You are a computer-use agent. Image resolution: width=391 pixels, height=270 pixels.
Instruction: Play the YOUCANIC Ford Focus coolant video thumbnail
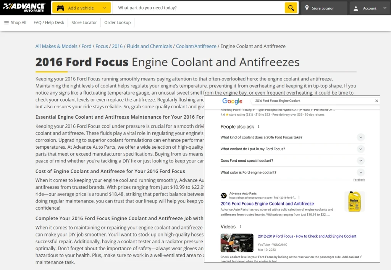click(237, 243)
